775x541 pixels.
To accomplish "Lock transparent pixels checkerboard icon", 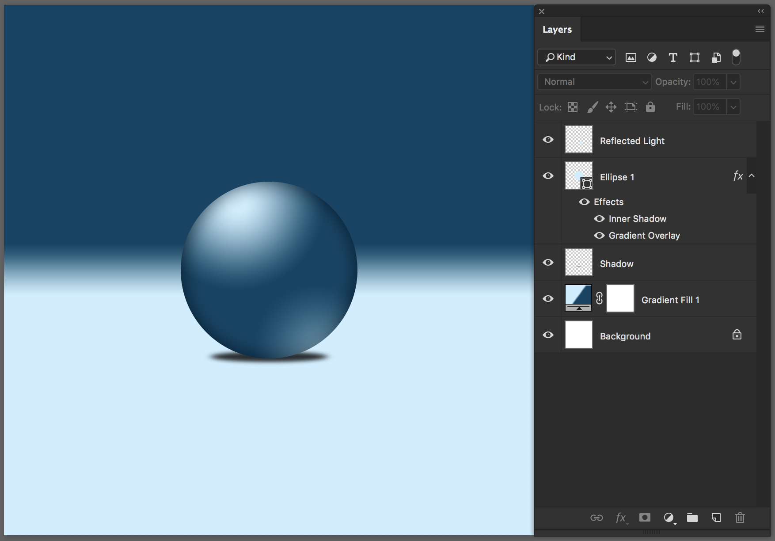I will (573, 107).
